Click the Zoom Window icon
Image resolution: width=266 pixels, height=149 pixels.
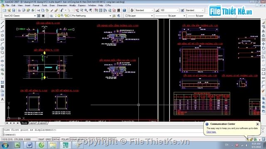point(86,10)
